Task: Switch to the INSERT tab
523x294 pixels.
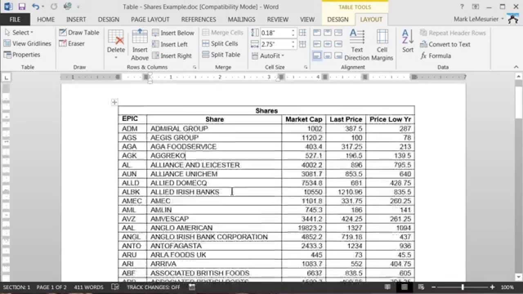Action: [x=76, y=19]
